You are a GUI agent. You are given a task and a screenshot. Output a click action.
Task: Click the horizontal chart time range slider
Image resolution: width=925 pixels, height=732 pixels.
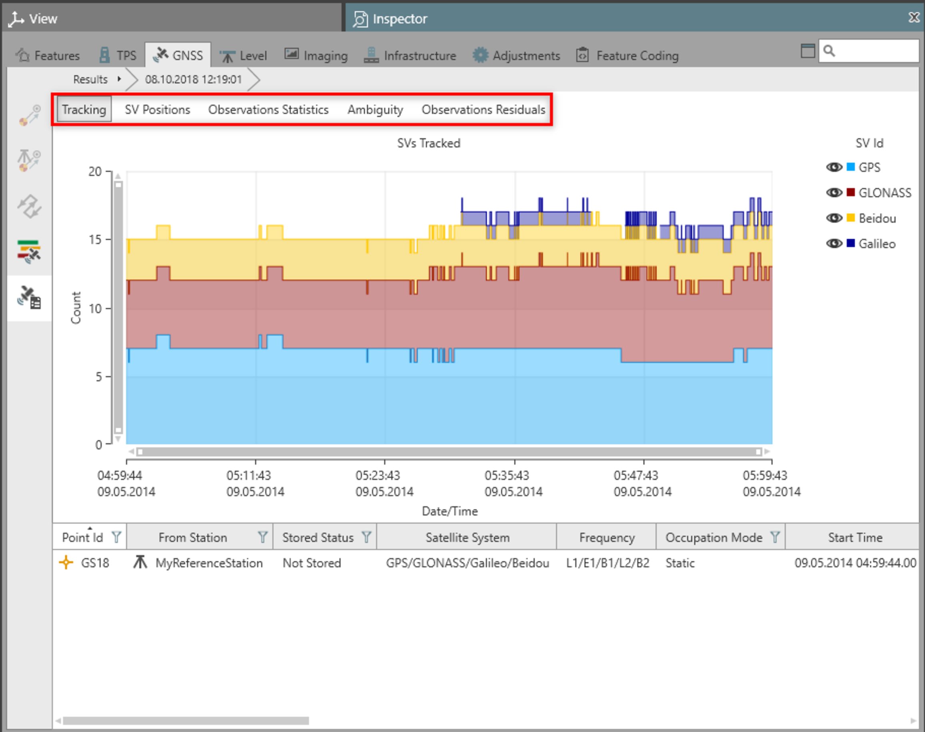click(449, 452)
